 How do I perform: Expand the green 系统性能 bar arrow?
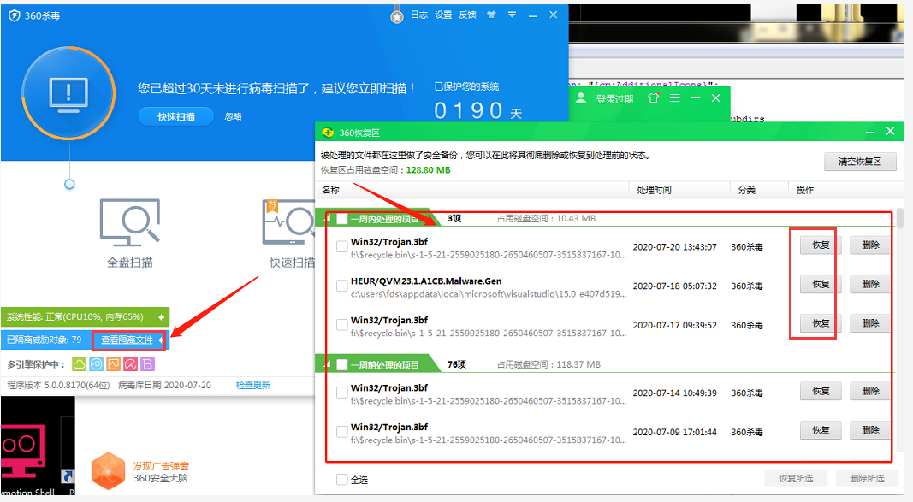click(161, 317)
